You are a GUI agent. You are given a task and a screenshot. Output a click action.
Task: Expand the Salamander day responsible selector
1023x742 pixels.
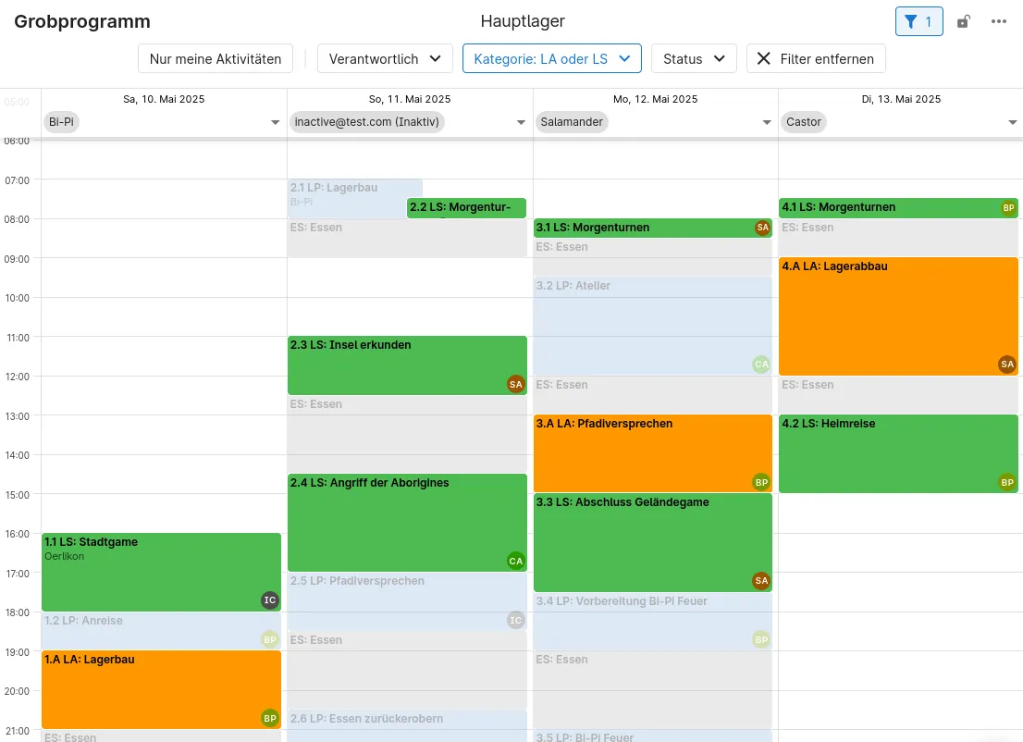767,122
